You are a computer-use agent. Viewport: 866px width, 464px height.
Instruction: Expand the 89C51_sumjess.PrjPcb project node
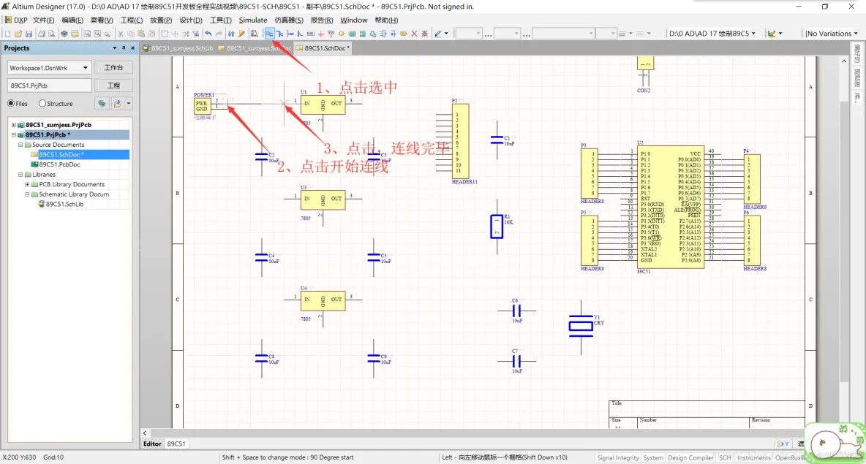tap(14, 125)
